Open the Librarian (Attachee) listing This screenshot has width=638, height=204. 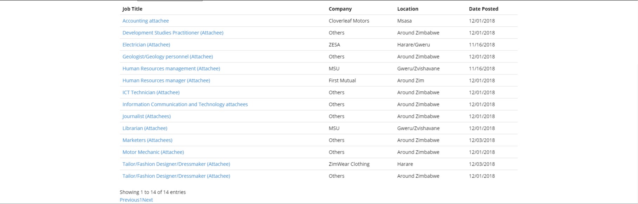click(145, 128)
